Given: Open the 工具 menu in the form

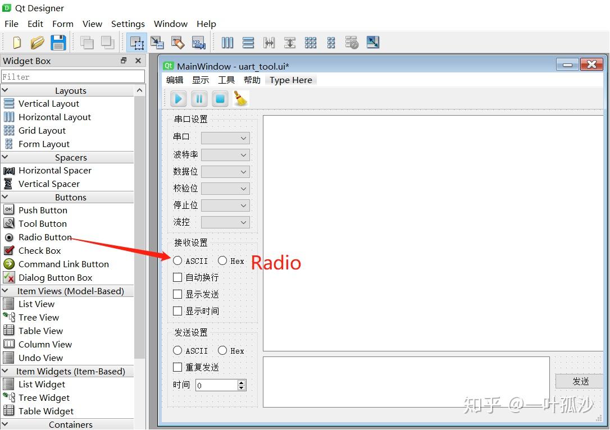Looking at the screenshot, I should (226, 80).
